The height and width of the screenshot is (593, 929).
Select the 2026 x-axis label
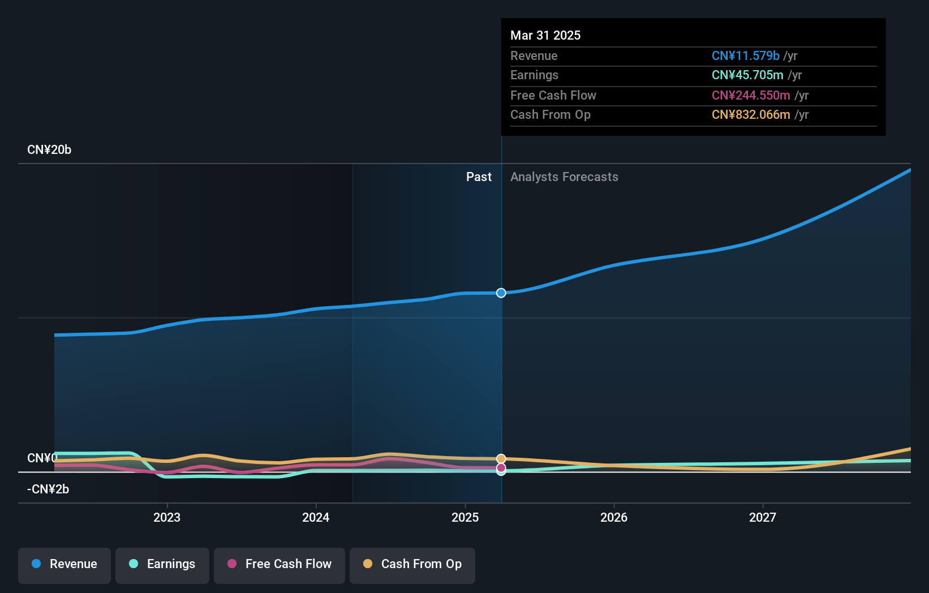point(614,517)
